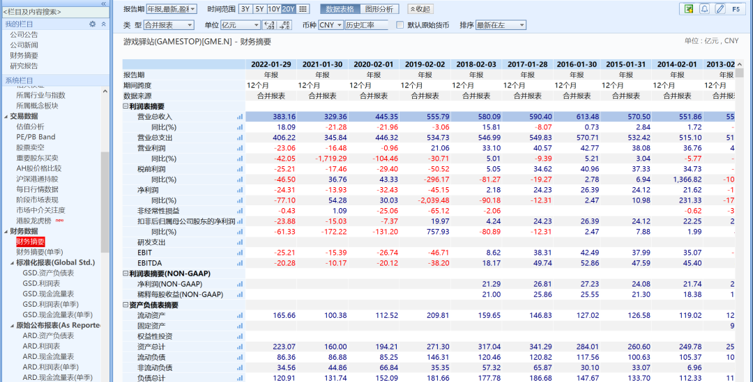753x382 pixels.
Task: Open the chart icon for EBITDA row
Action: 240,263
